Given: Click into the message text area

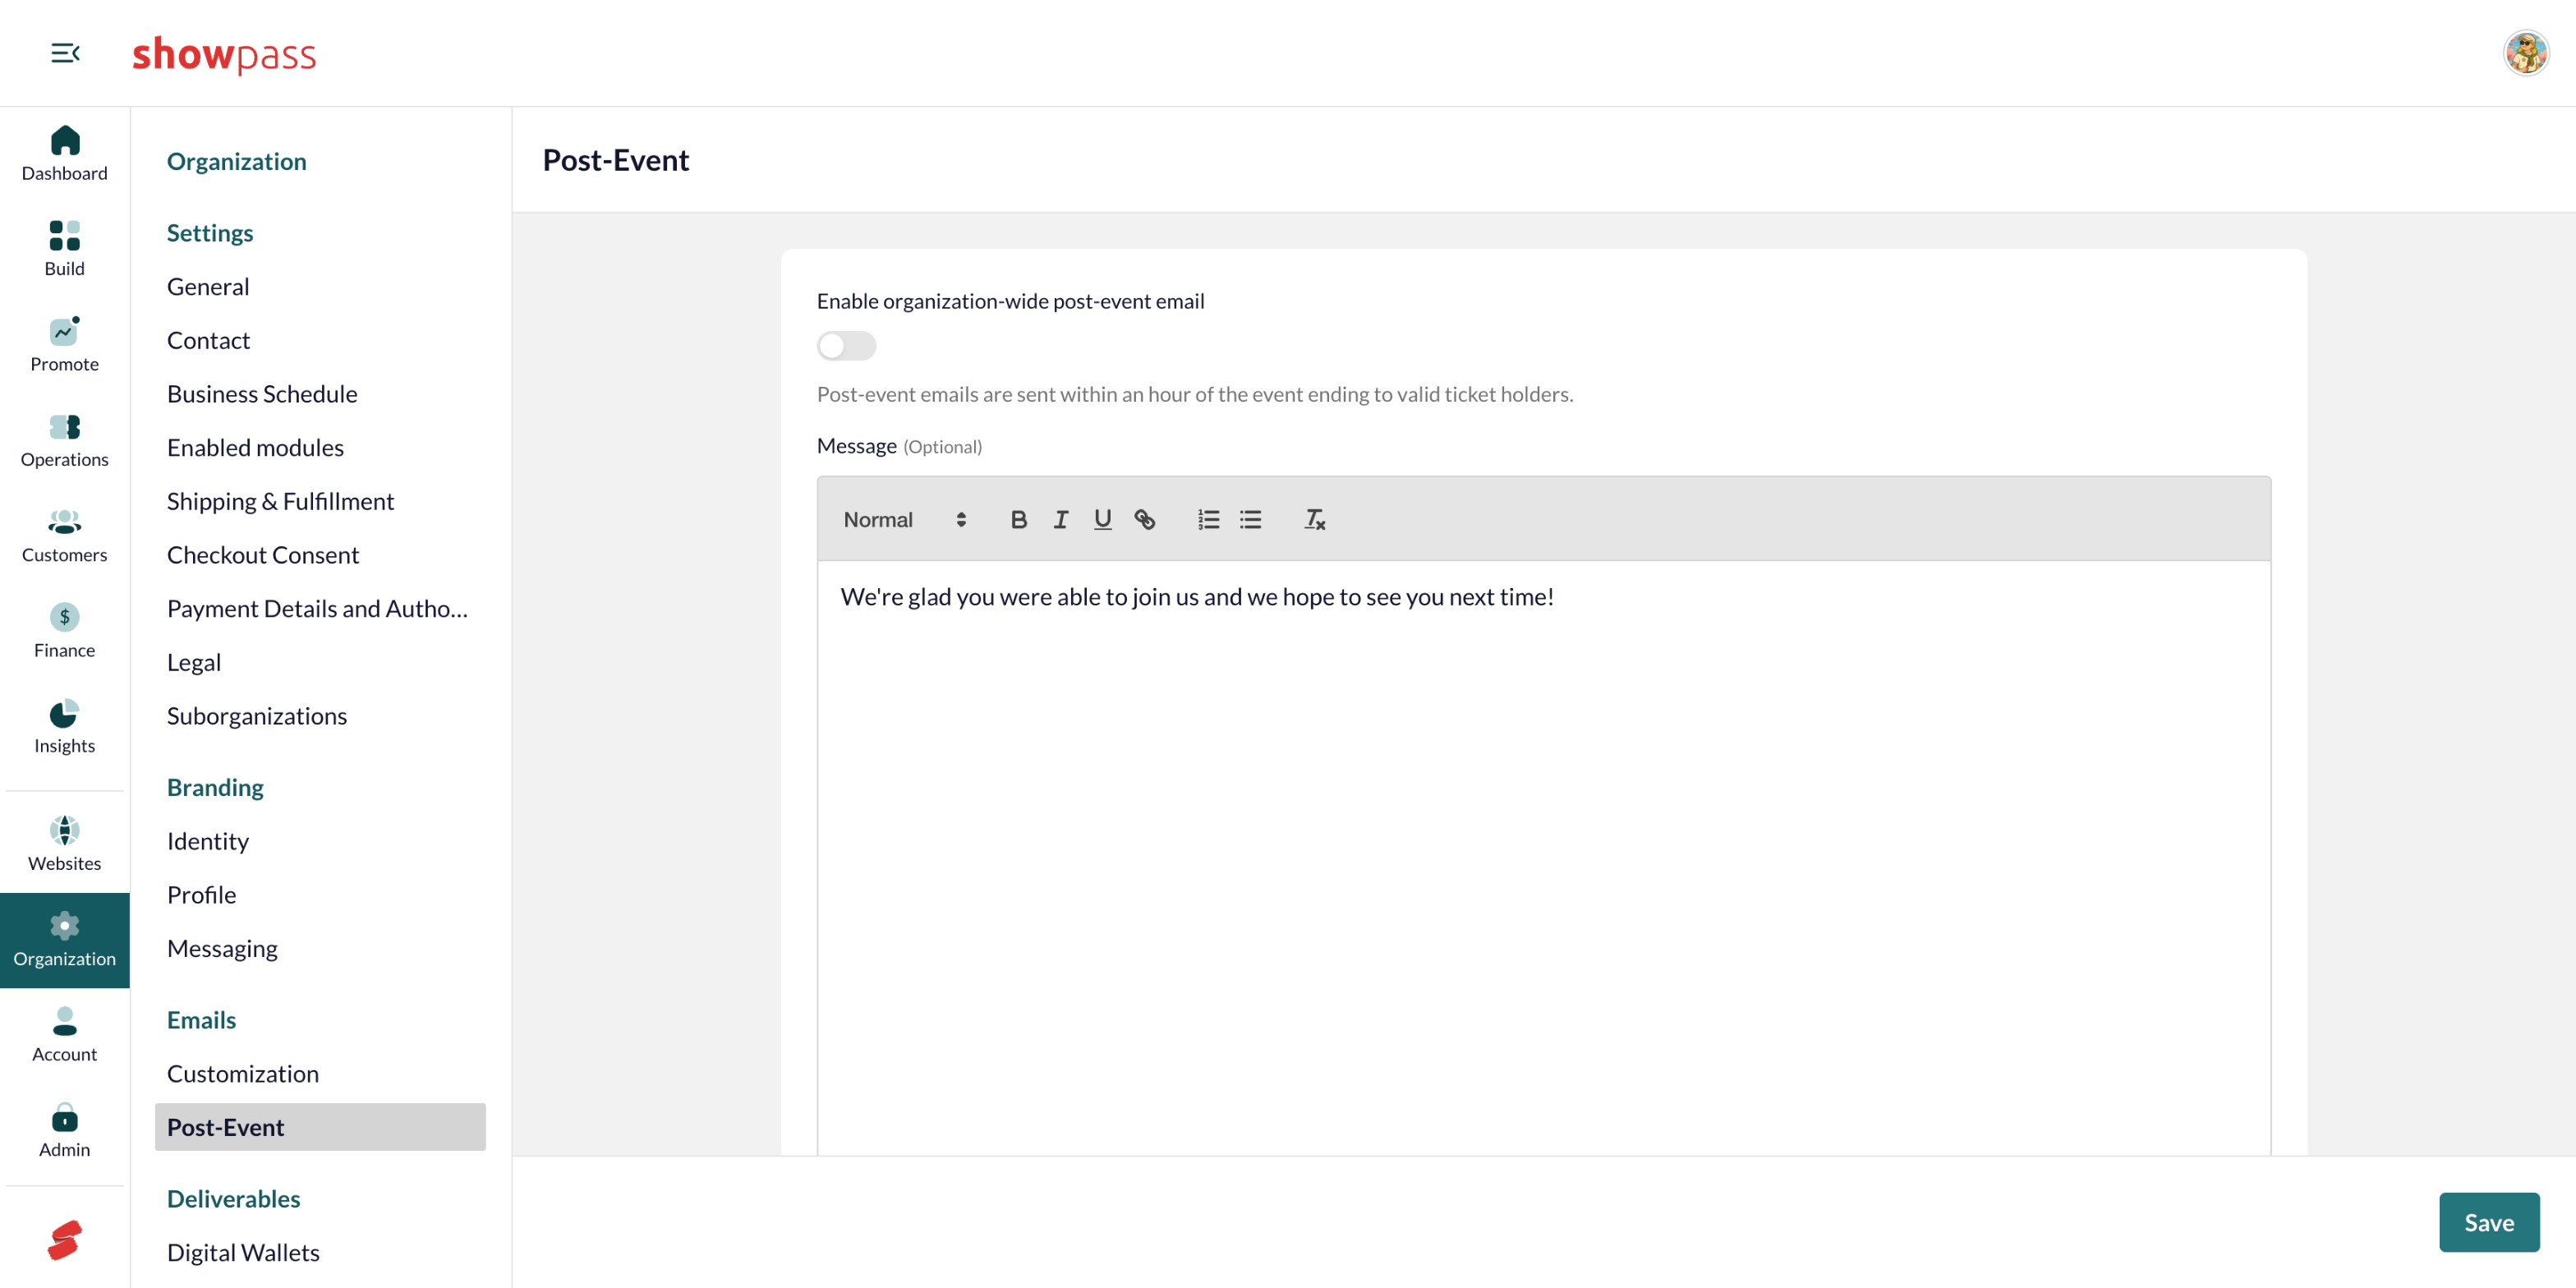Looking at the screenshot, I should pos(1543,858).
